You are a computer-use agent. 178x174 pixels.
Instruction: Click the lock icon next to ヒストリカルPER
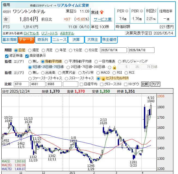pyautogui.click(x=103, y=79)
